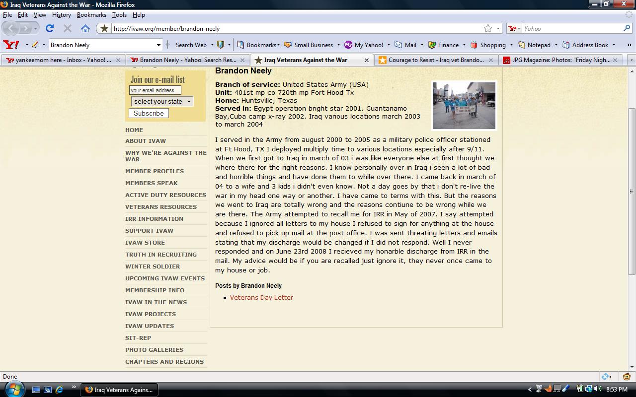The width and height of the screenshot is (636, 397).
Task: Launch Internet Explorer from quick launch
Action: 59,390
